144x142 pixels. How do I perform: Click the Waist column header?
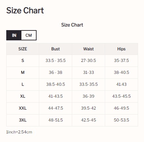pyautogui.click(x=88, y=49)
